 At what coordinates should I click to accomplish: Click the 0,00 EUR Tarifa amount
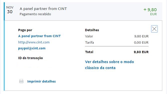coord(141,43)
